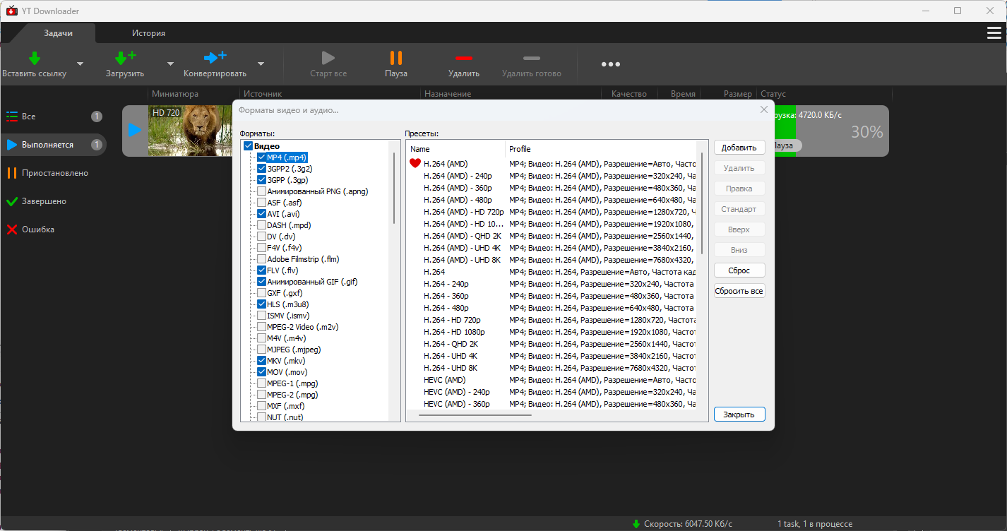The width and height of the screenshot is (1007, 531).
Task: Click the Конвертировать convert toolbar icon
Action: coord(215,58)
